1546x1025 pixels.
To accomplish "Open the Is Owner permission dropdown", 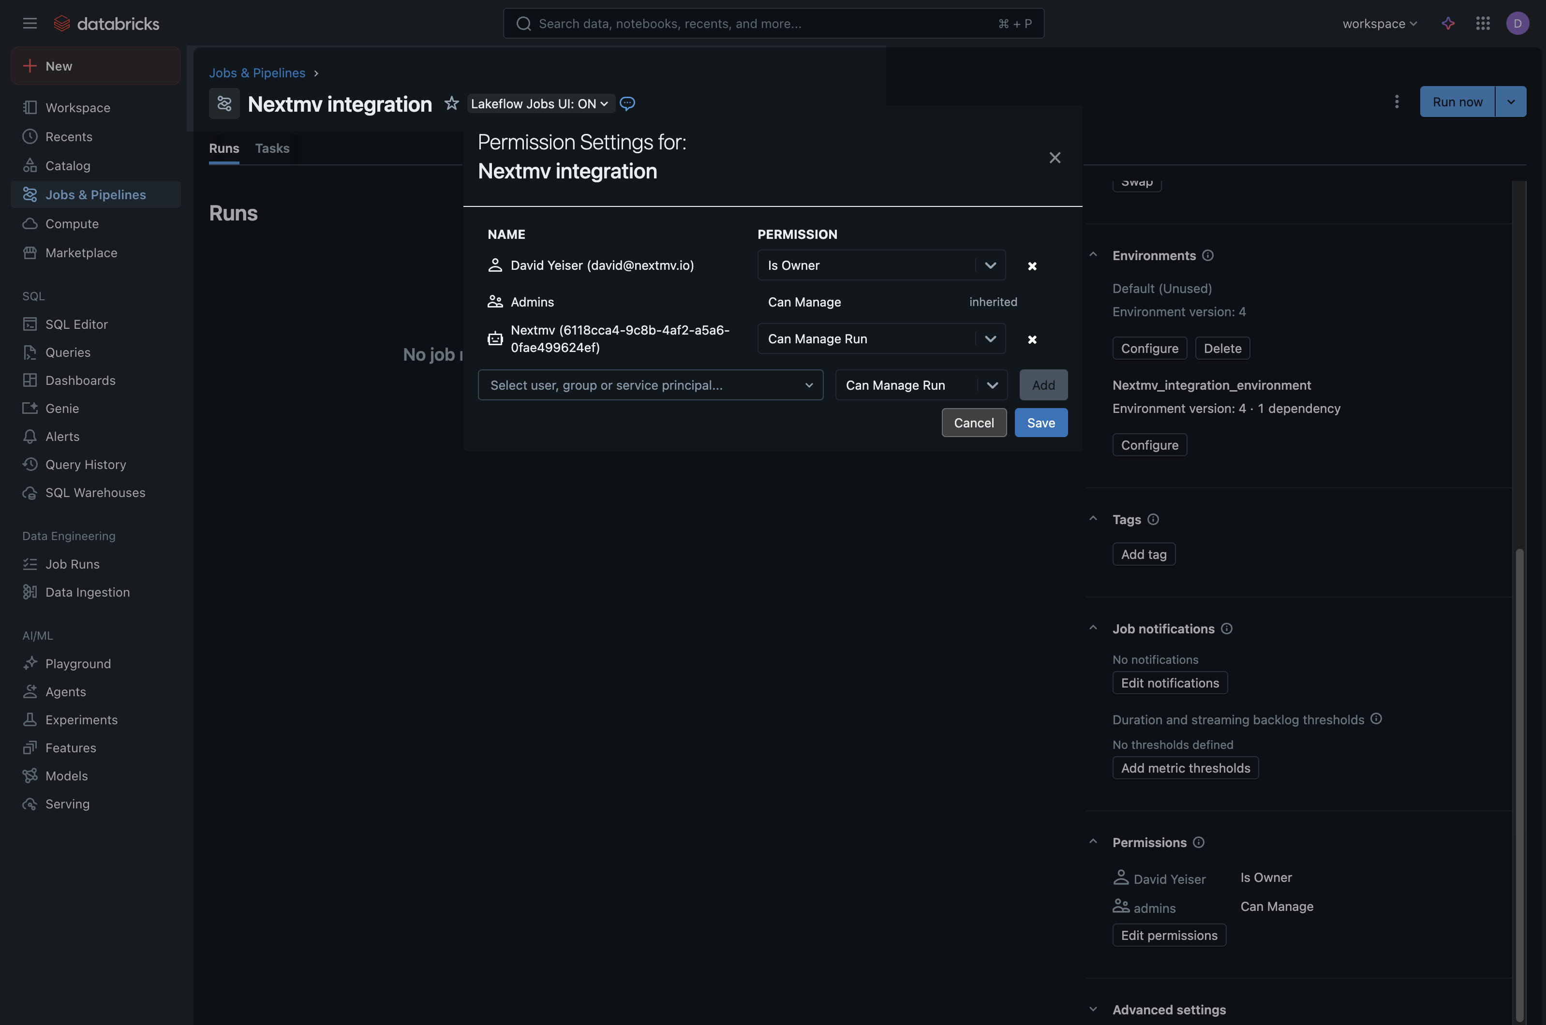I will tap(881, 265).
